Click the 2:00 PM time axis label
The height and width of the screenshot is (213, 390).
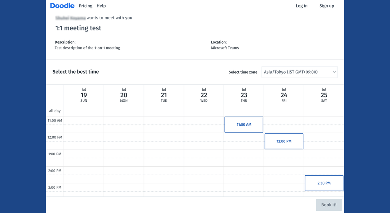coord(55,170)
